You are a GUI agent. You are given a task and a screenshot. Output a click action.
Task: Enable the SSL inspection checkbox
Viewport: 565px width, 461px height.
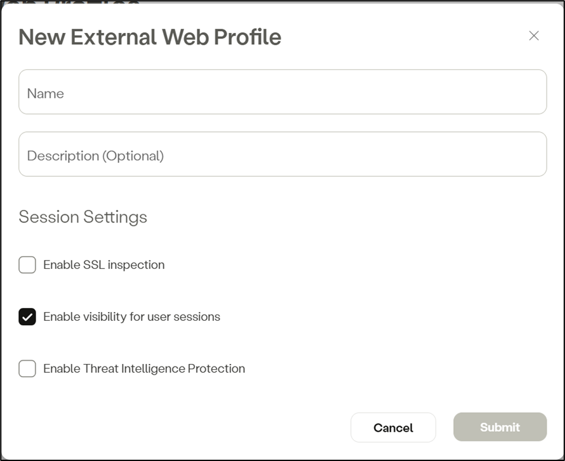[x=27, y=264]
